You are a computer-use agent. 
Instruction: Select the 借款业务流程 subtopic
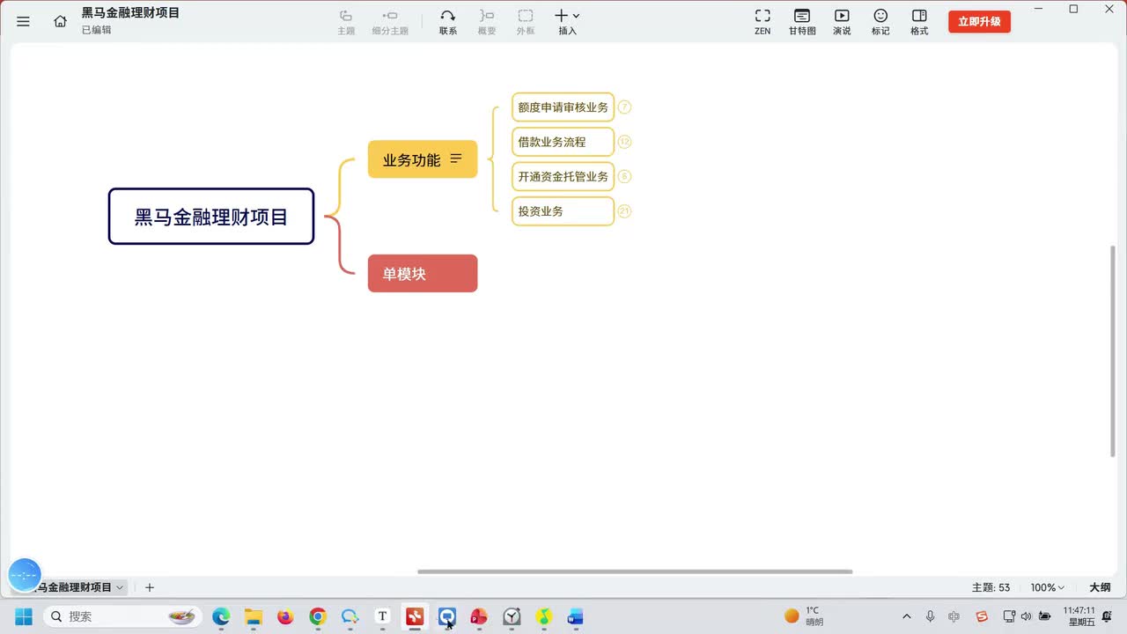coord(563,142)
